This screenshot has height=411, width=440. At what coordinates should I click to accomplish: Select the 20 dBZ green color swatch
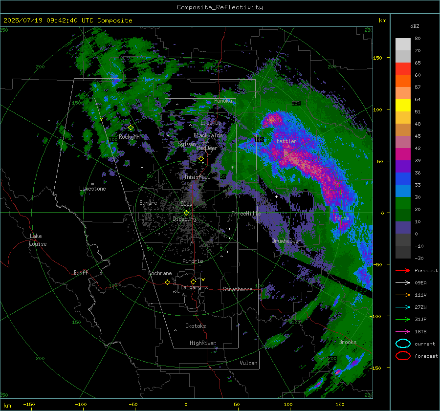(403, 203)
